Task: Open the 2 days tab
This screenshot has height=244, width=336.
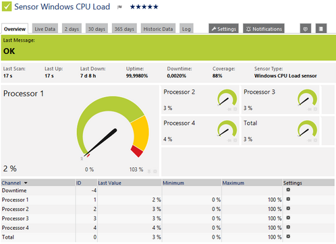Action: pos(72,29)
